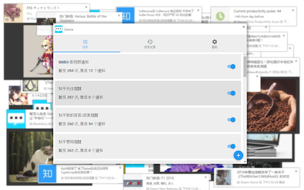
Task: Select the 知乎赞同提醒 task title
Action: tap(70, 142)
